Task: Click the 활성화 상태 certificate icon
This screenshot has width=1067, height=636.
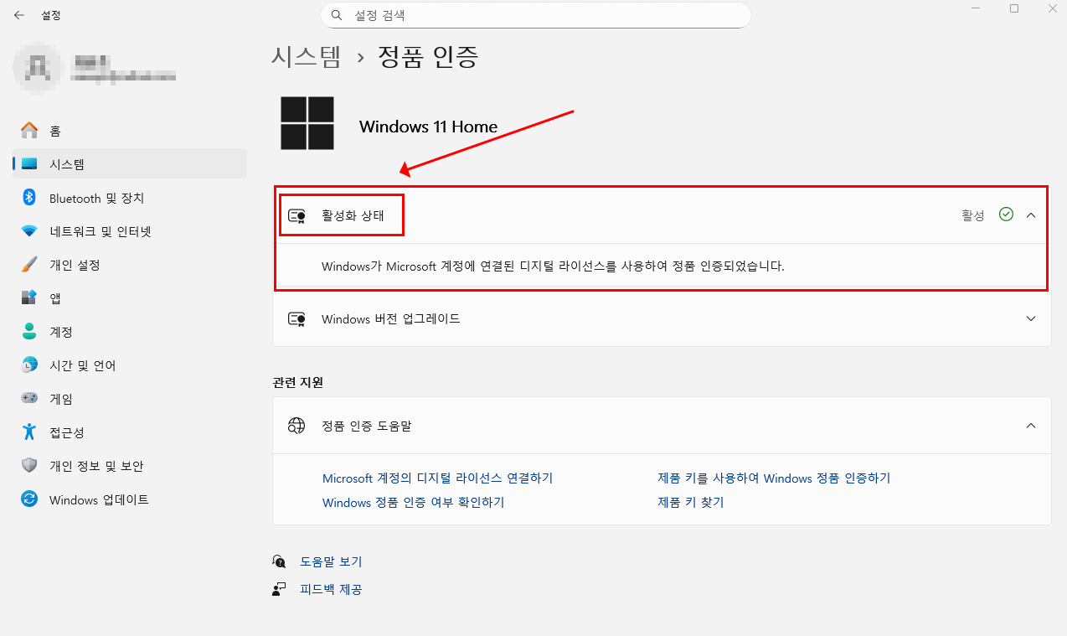Action: [x=296, y=215]
